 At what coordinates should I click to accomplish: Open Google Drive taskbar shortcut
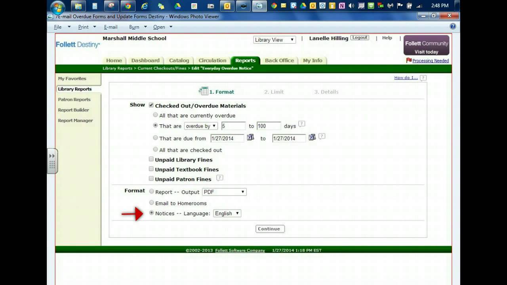178,6
